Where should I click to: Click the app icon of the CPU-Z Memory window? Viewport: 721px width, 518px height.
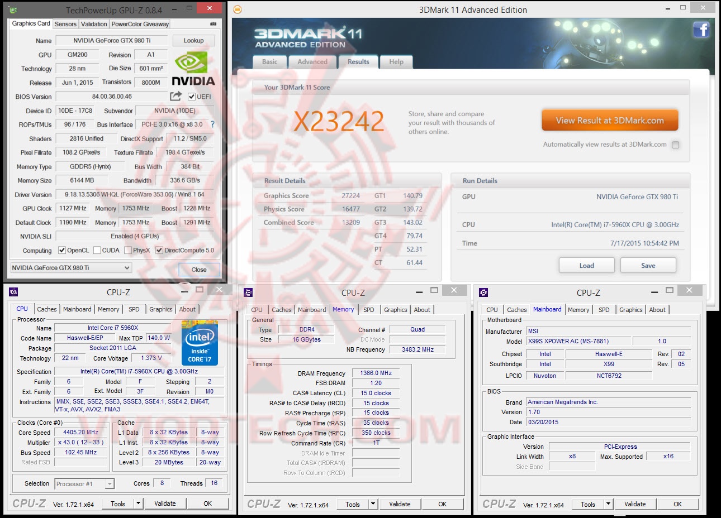249,292
